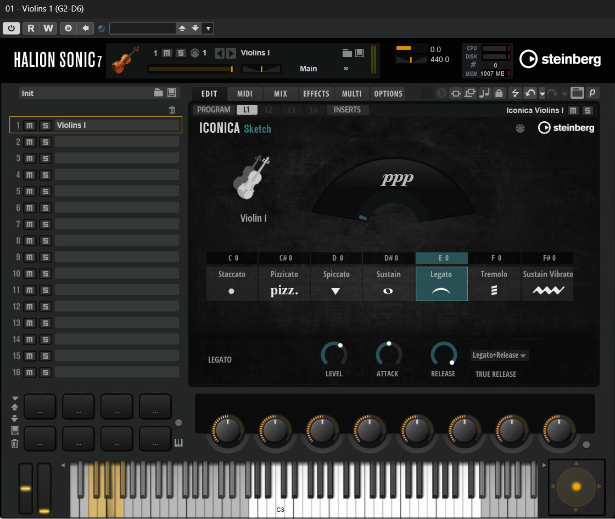Delete program using trash icon above slot list
Image resolution: width=615 pixels, height=519 pixels.
pos(172,110)
